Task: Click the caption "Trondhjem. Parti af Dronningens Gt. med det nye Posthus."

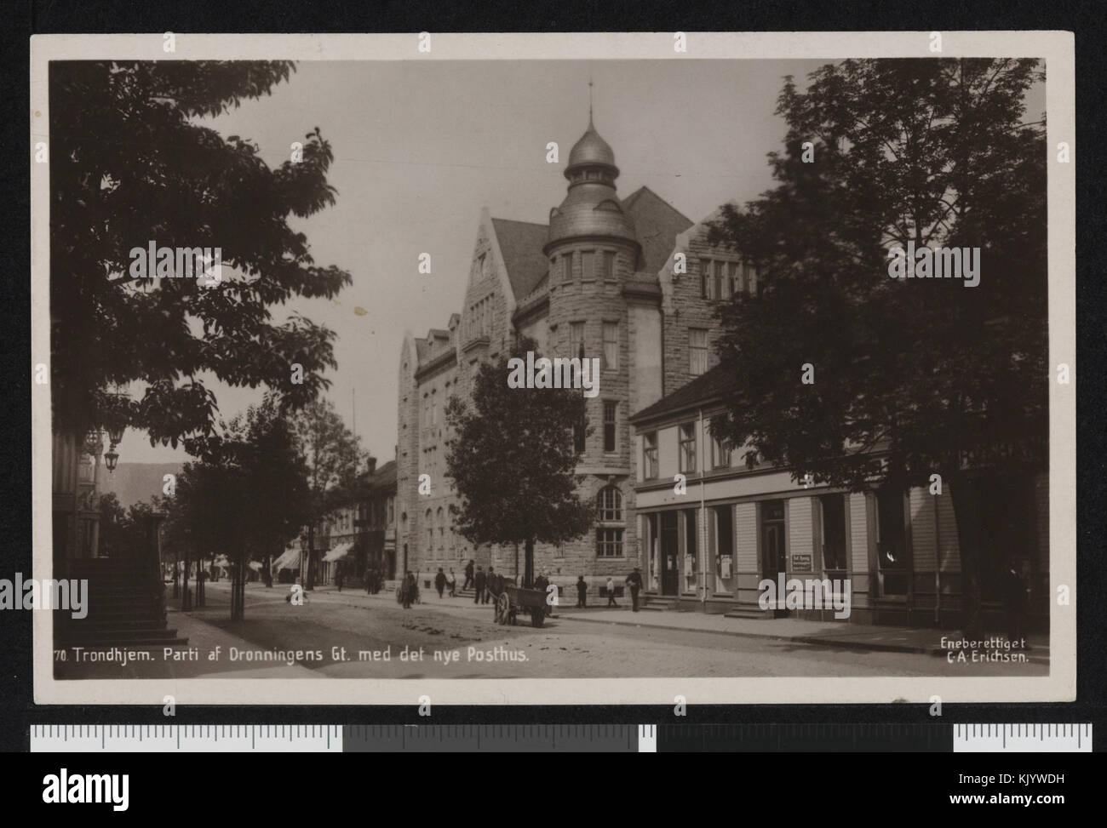Action: 301,655
